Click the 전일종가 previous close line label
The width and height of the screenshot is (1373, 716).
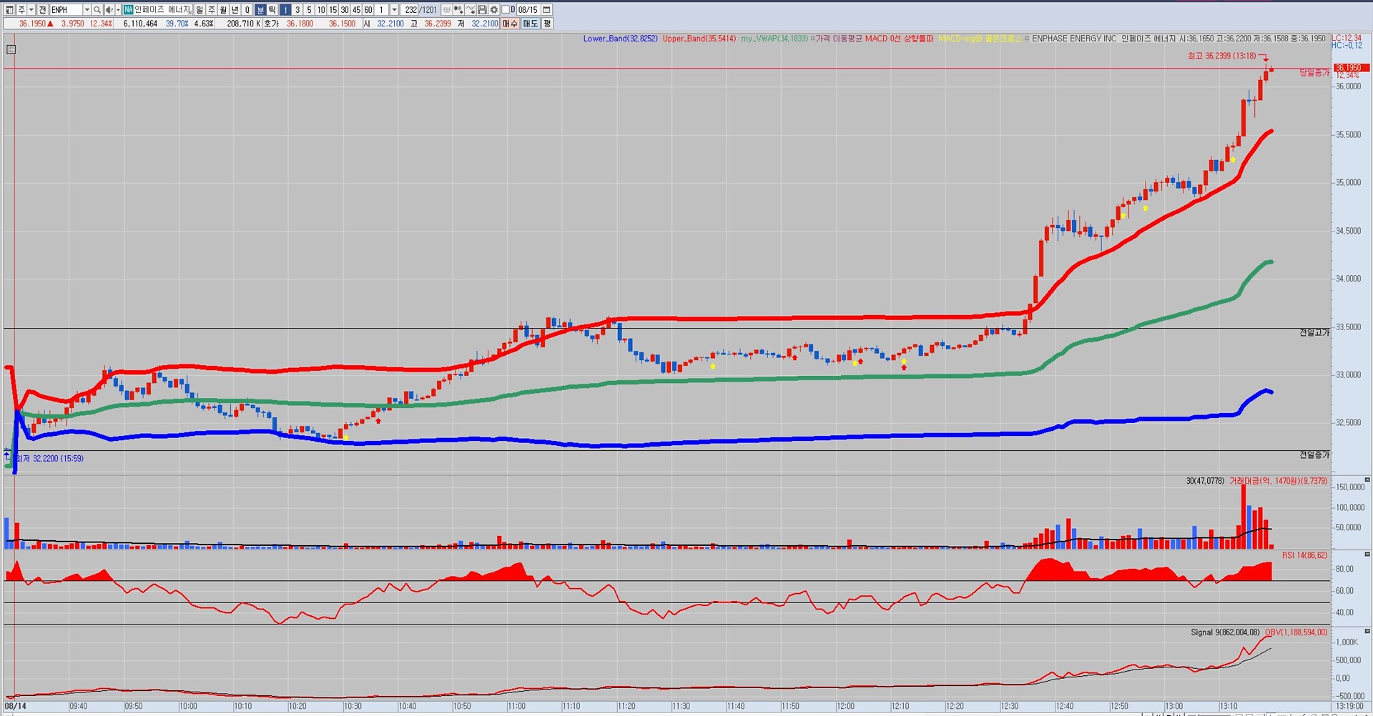pos(1314,455)
